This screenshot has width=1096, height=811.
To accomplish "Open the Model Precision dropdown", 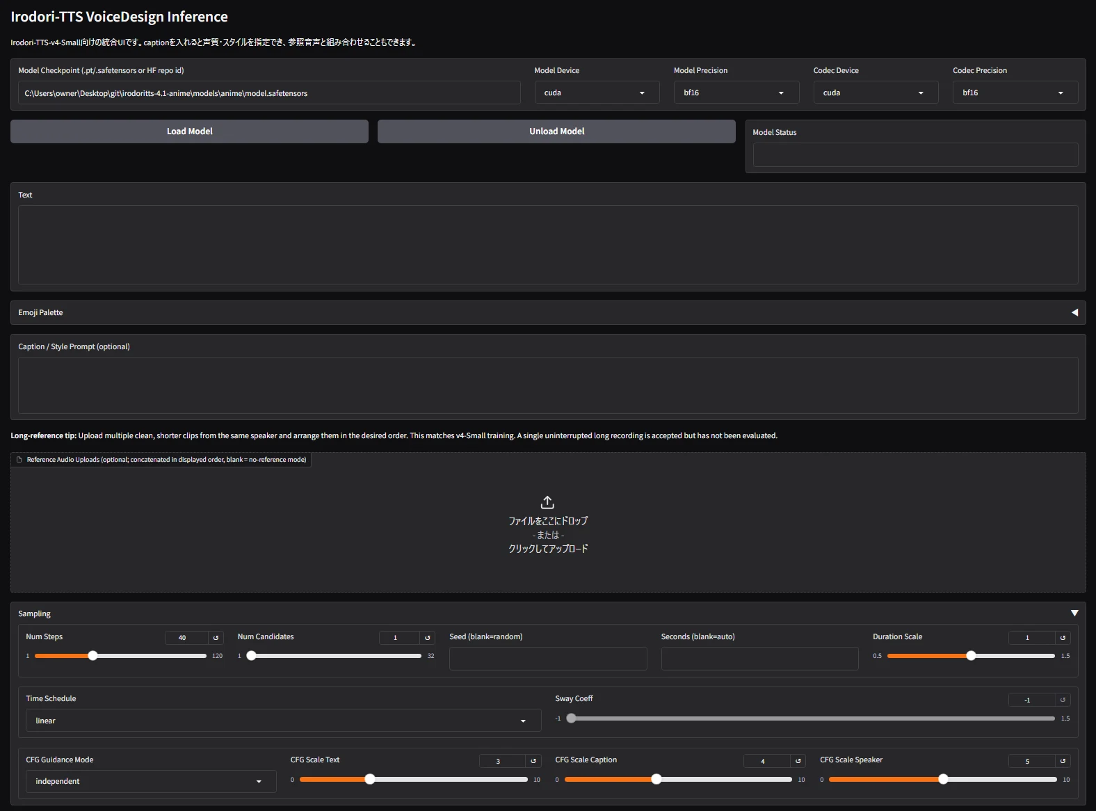I will pyautogui.click(x=736, y=93).
